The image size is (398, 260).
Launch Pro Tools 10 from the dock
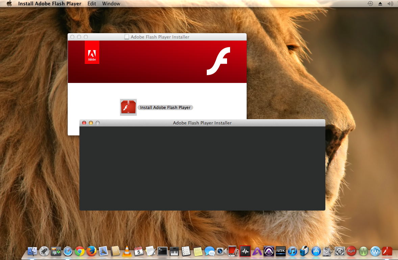coord(269,251)
